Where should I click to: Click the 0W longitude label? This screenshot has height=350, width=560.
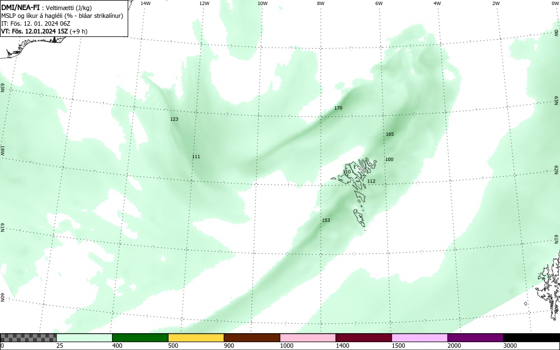[x=554, y=3]
